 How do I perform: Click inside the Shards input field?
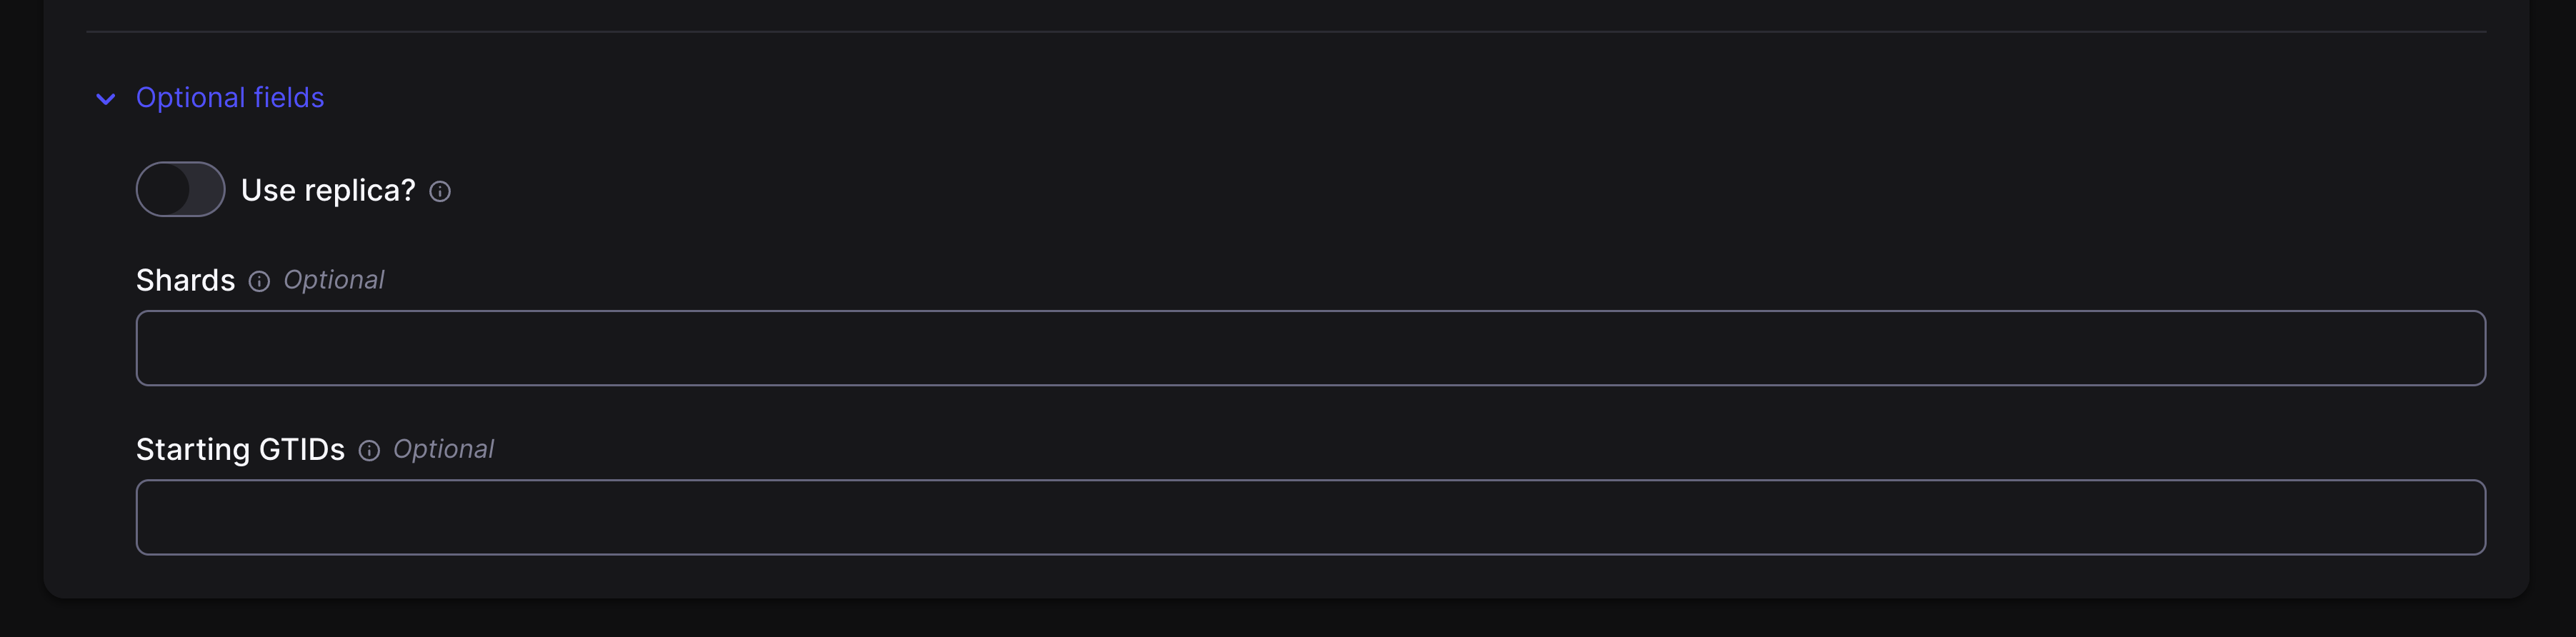(x=1310, y=347)
